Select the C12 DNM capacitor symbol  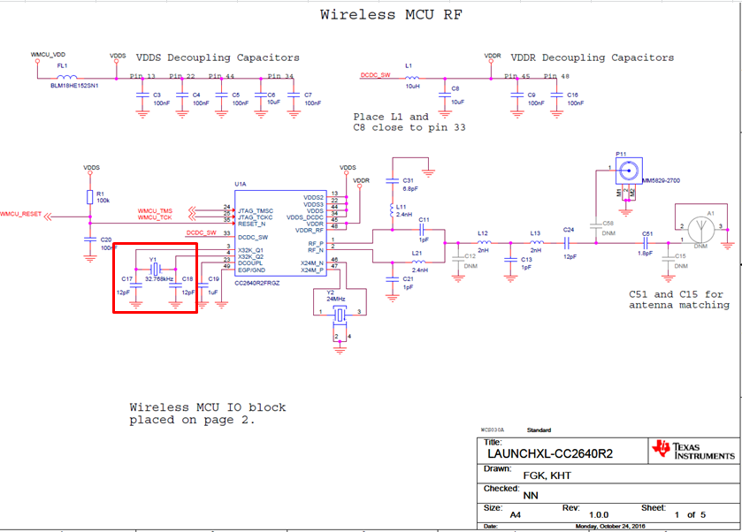click(458, 260)
